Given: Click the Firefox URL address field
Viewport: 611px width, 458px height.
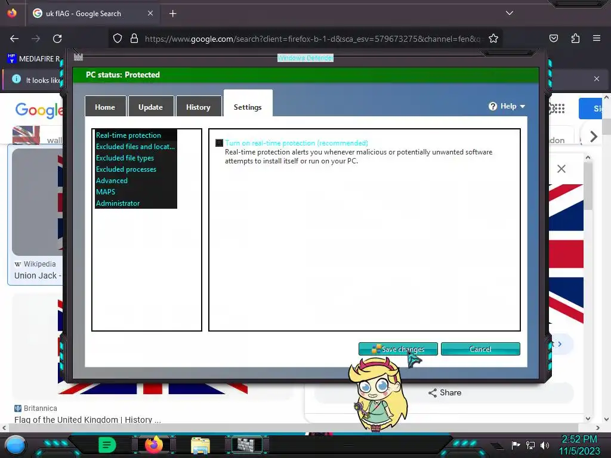Looking at the screenshot, I should 311,39.
